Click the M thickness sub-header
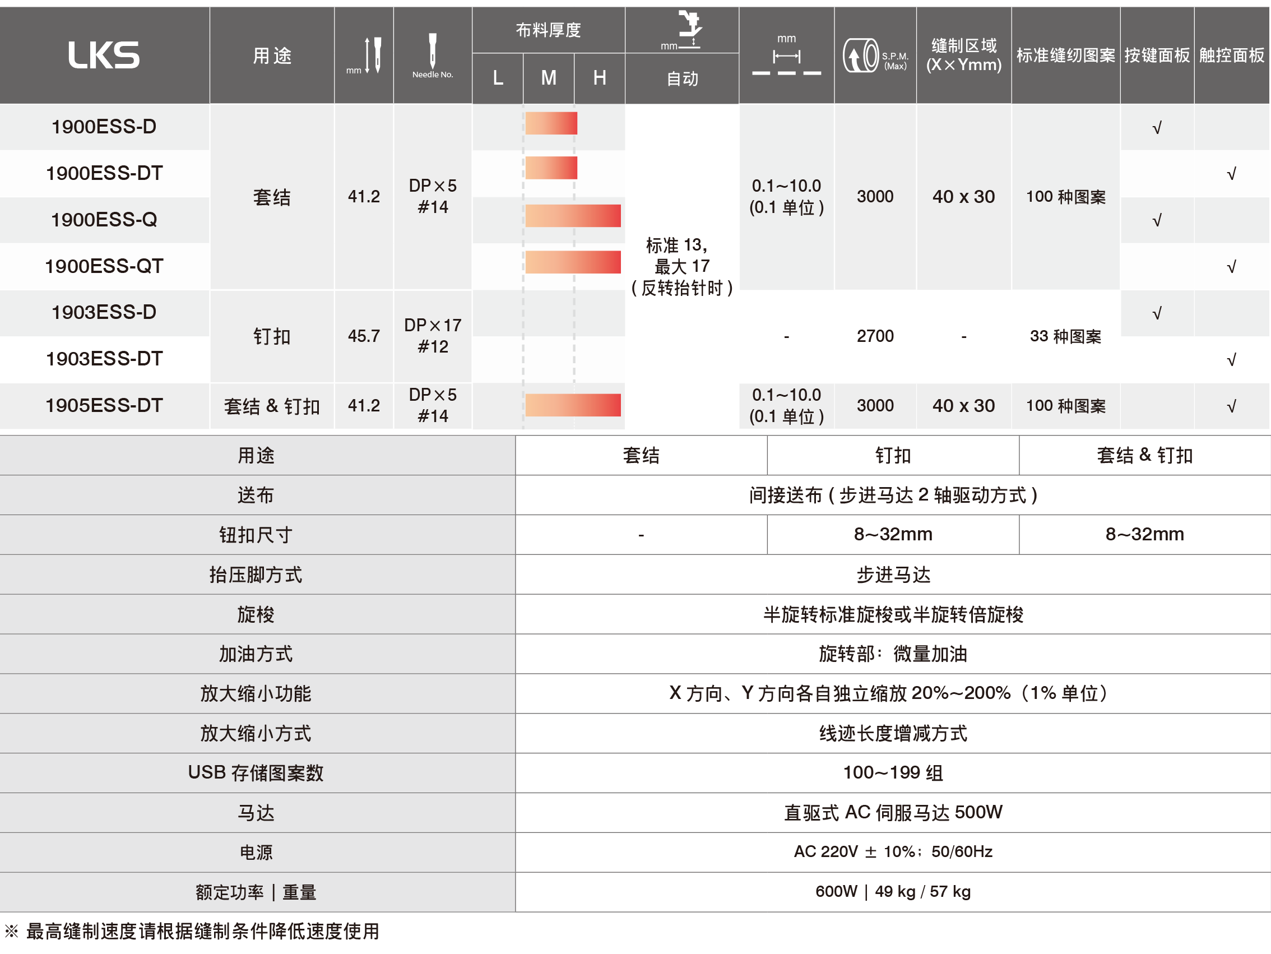Viewport: 1271px width, 954px height. (x=549, y=77)
